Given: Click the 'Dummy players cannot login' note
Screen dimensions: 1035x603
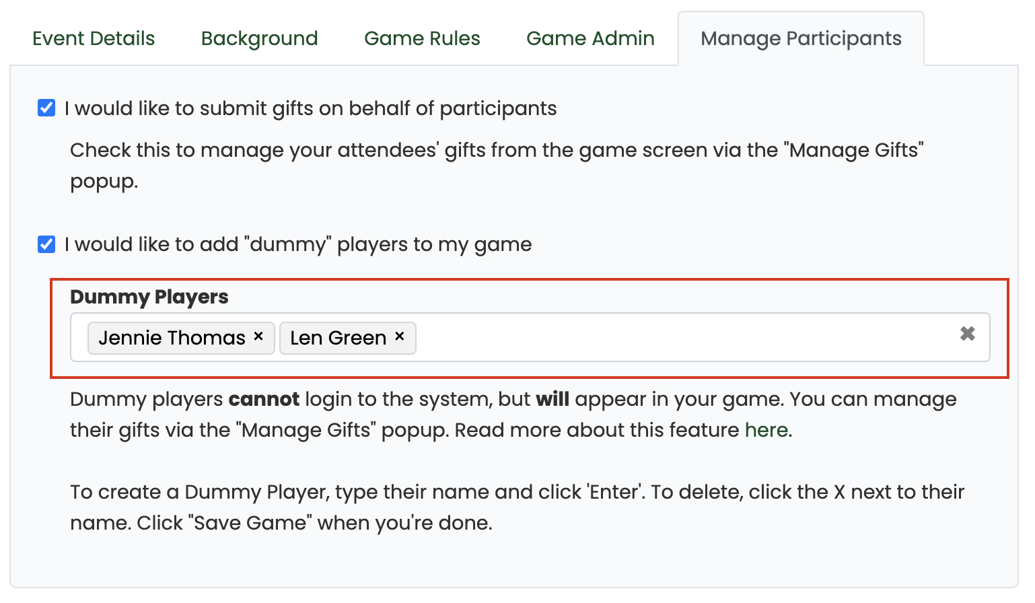Looking at the screenshot, I should click(513, 415).
